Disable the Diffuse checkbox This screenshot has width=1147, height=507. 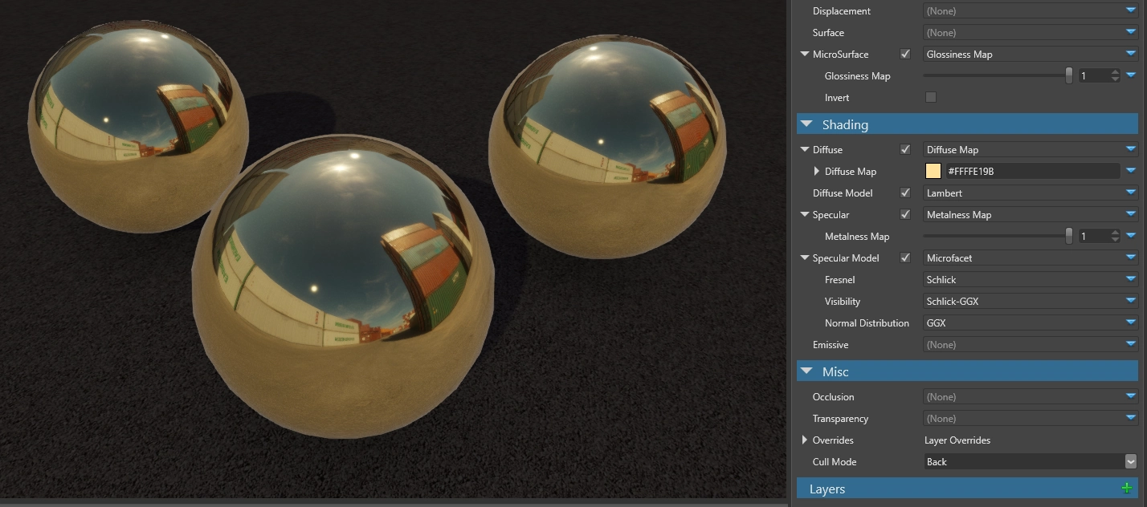(905, 149)
